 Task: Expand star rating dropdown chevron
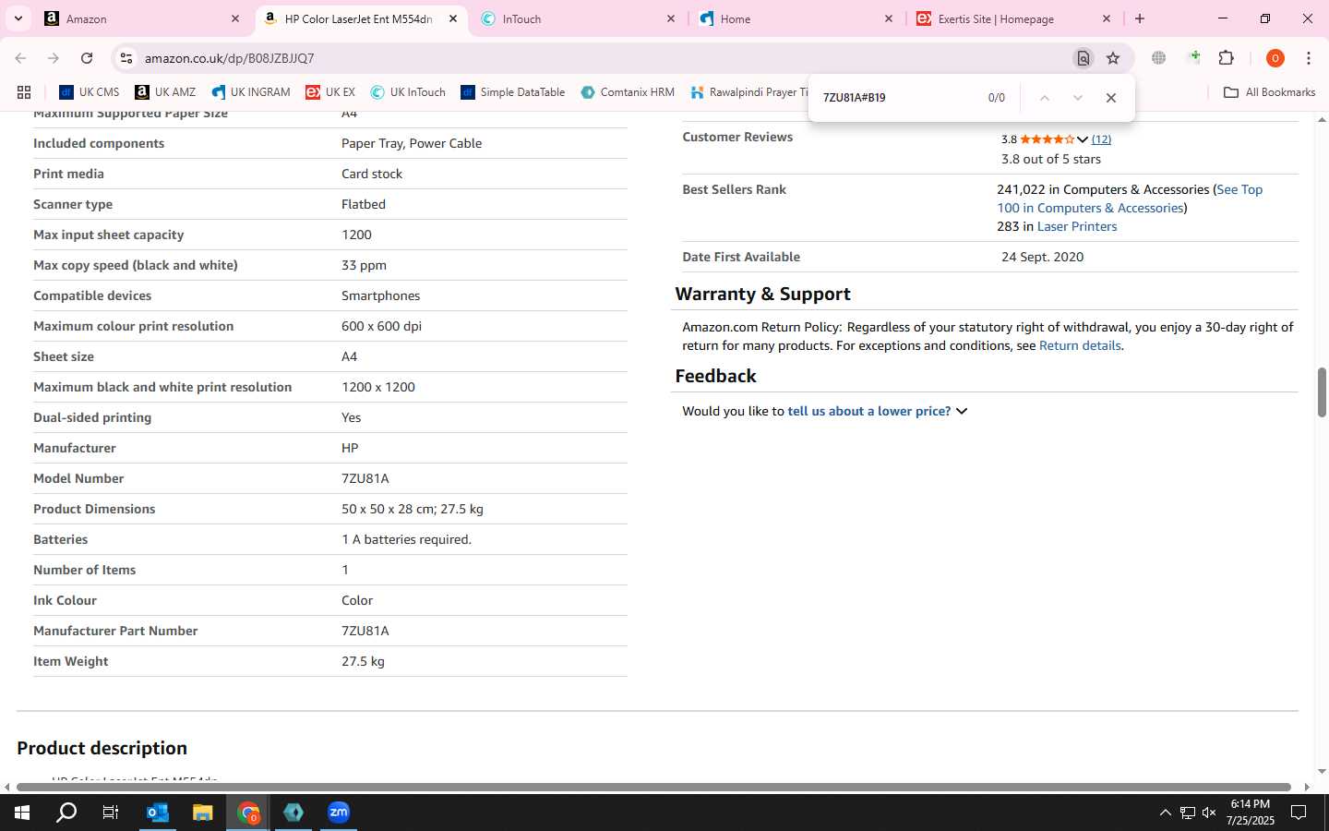click(x=1082, y=139)
